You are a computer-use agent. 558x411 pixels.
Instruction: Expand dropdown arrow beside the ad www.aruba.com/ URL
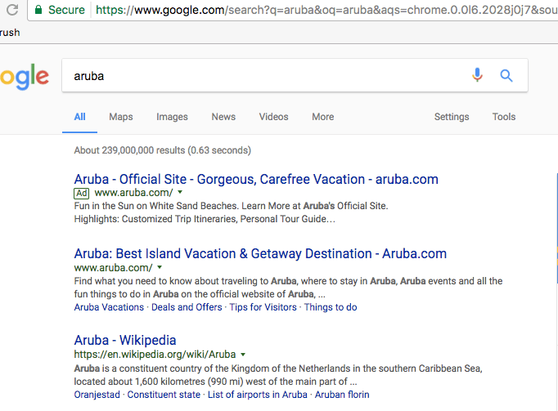180,192
